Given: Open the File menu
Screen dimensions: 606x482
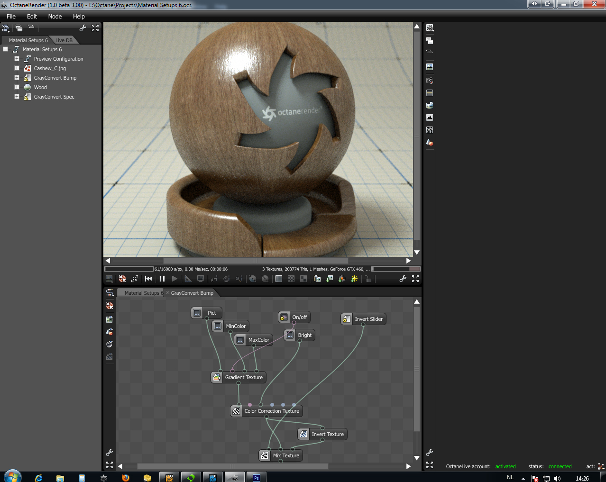Looking at the screenshot, I should tap(11, 16).
